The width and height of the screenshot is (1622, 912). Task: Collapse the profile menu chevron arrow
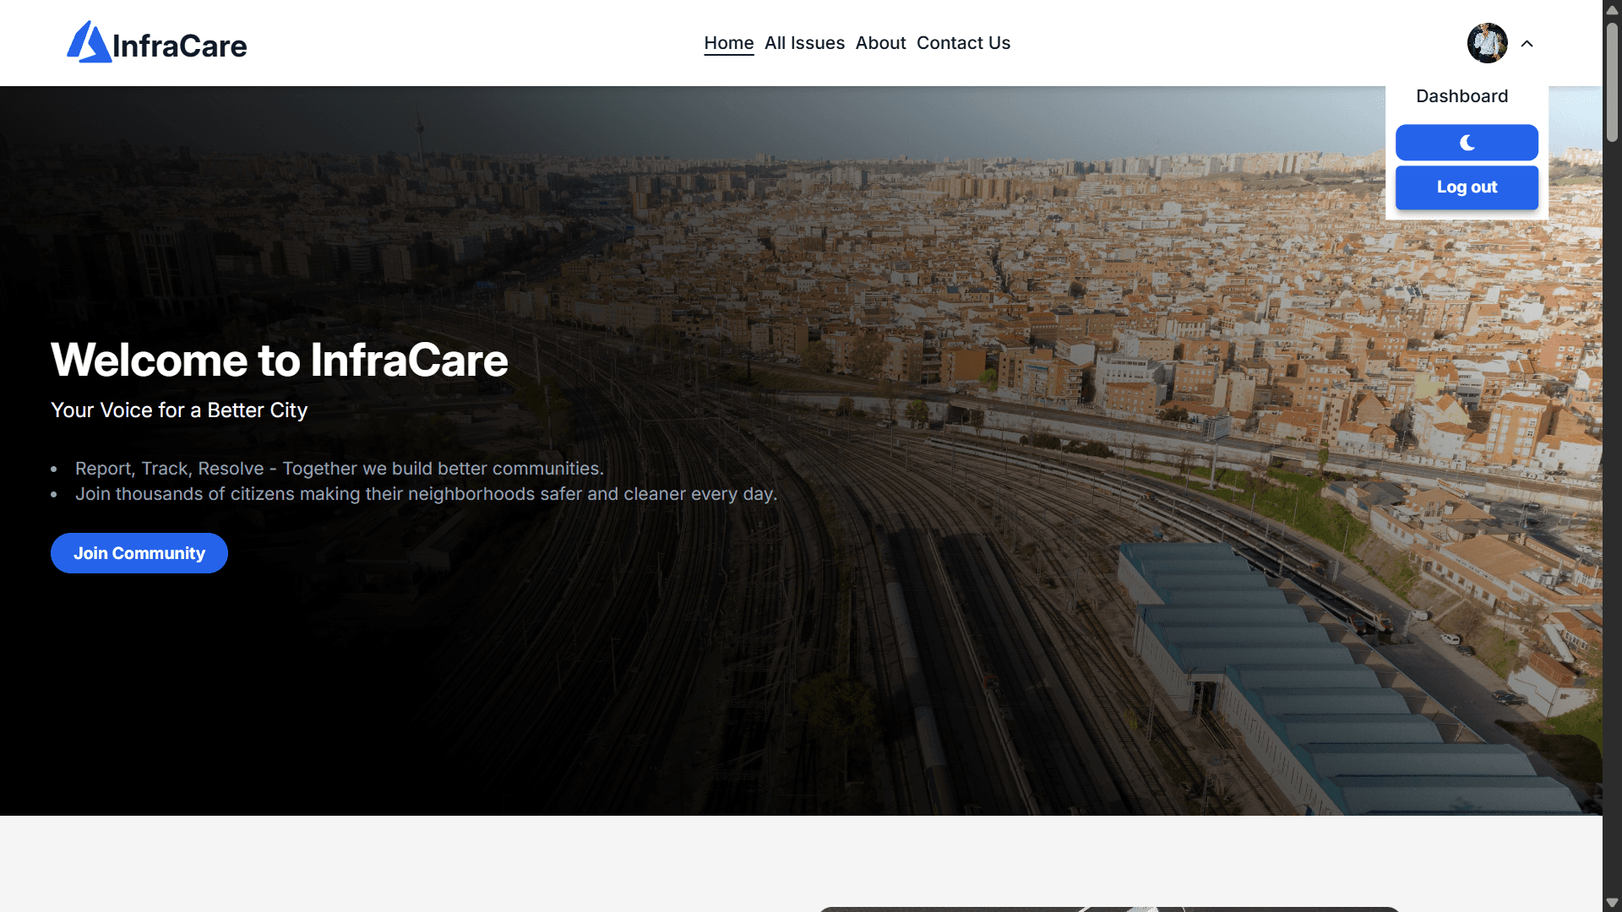[1527, 44]
